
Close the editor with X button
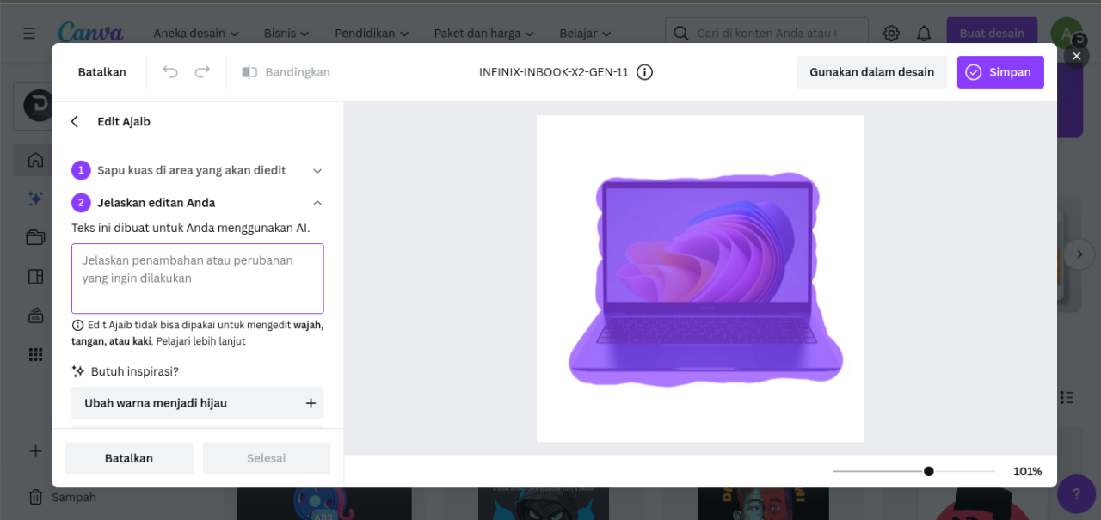coord(1076,56)
